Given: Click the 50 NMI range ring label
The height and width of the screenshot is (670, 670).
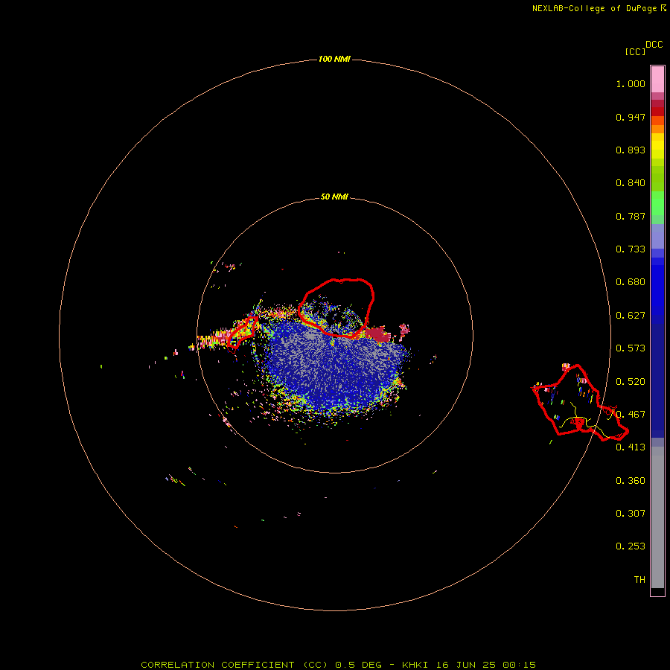Looking at the screenshot, I should coord(334,197).
